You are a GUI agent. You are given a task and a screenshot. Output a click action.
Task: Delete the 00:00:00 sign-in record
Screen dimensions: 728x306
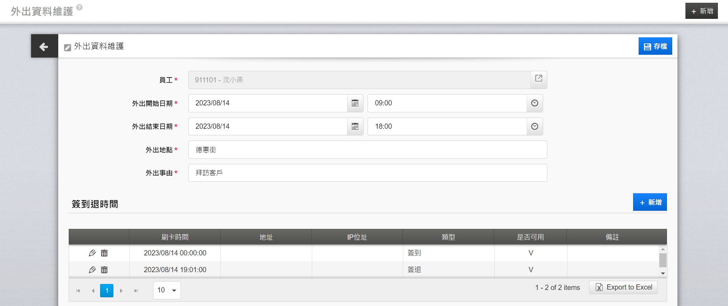(x=104, y=253)
